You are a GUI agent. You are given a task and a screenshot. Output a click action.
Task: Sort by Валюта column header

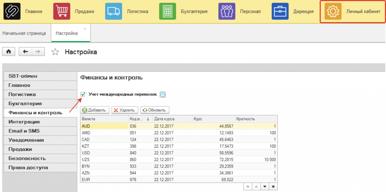(104, 119)
